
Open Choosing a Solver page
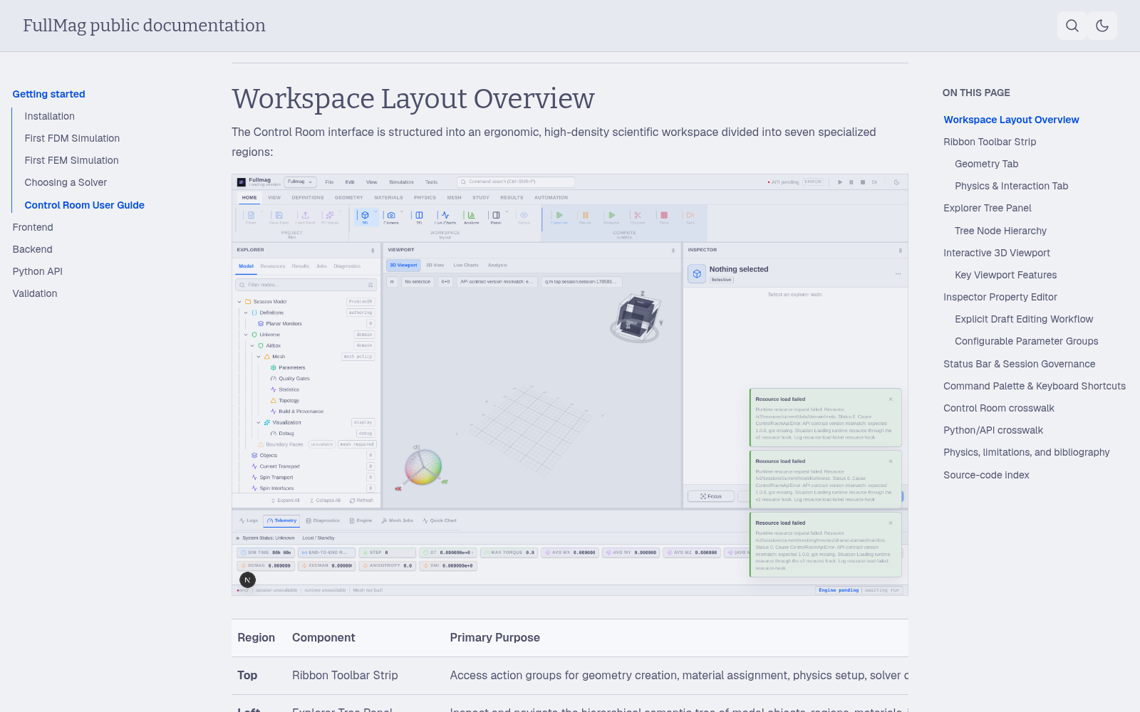(66, 182)
